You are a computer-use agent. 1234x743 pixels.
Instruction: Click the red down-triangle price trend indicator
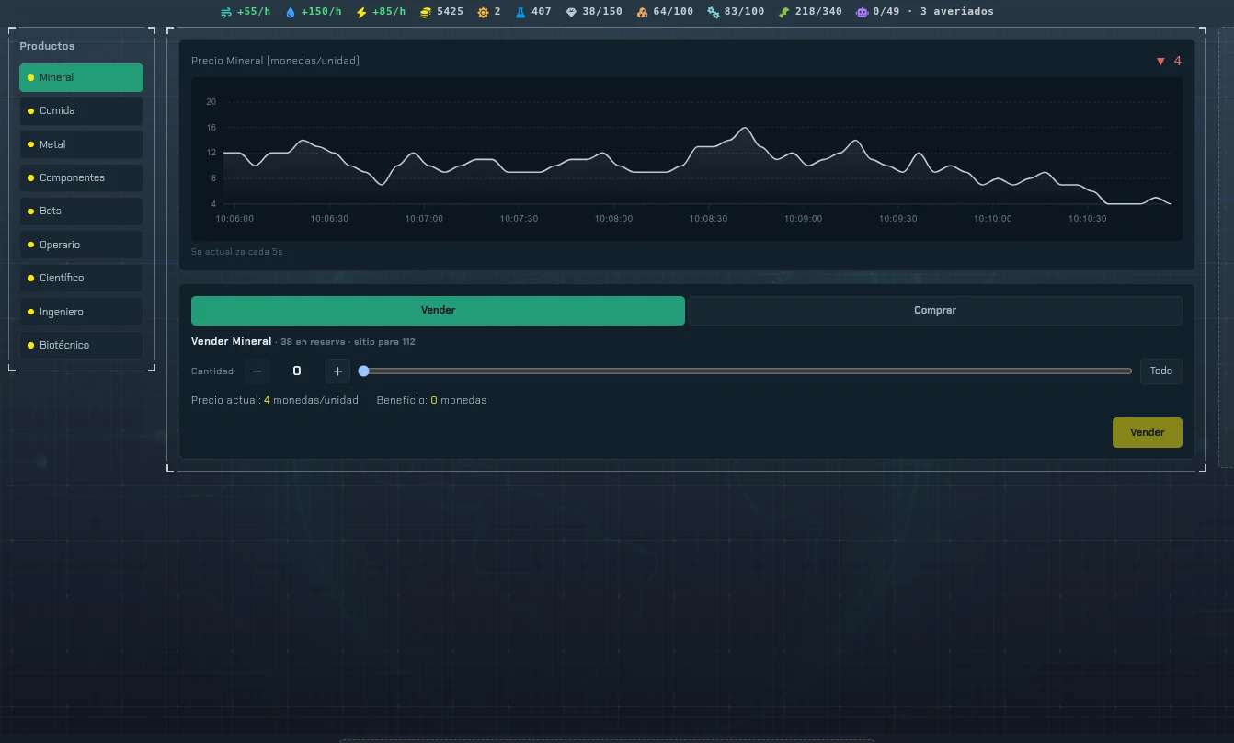click(1160, 62)
